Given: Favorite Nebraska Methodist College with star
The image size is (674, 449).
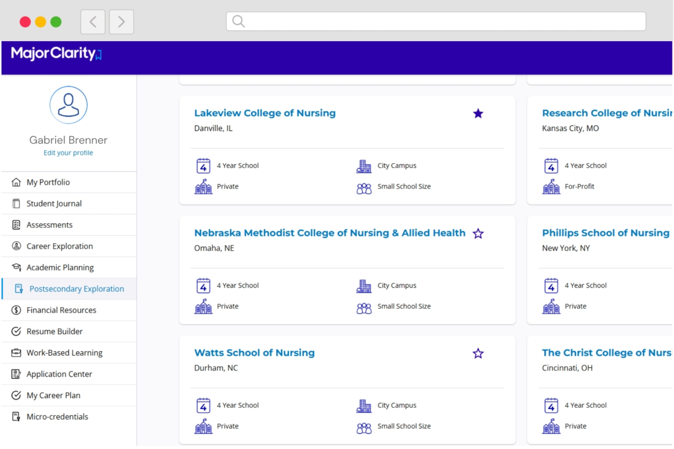Looking at the screenshot, I should tap(478, 234).
